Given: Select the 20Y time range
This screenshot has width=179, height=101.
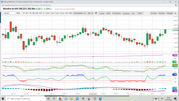Looking at the screenshot, I should pos(67,13).
